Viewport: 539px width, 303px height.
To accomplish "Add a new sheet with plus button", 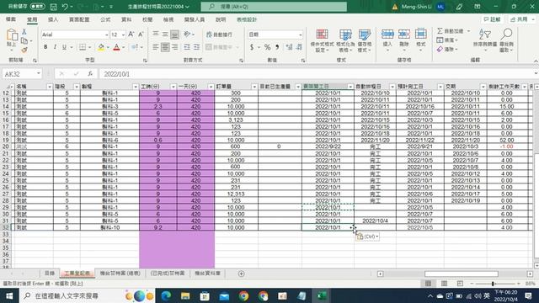I will pos(242,274).
